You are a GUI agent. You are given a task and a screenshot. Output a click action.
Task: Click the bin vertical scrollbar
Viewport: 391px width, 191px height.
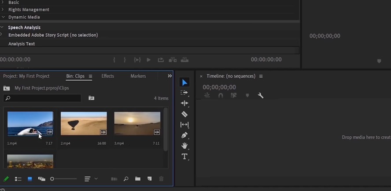pyautogui.click(x=166, y=129)
